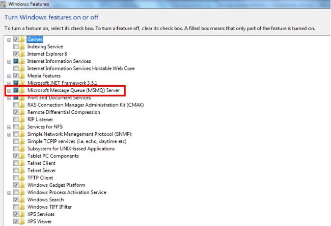
Task: Expand the Services for NFS node
Action: (9, 127)
